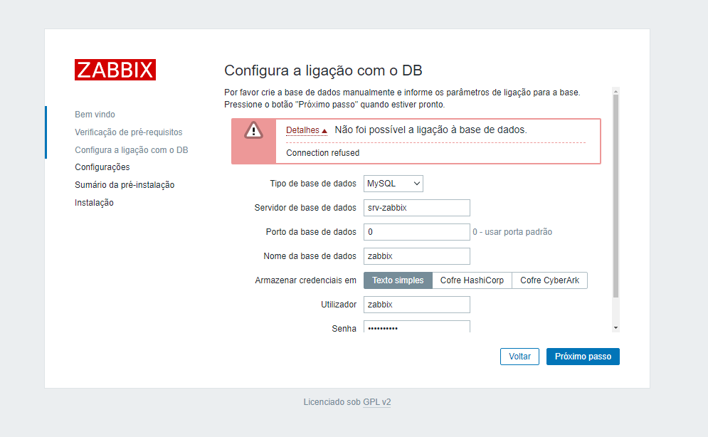Choose Cofre CyberArk storage option

[x=549, y=280]
